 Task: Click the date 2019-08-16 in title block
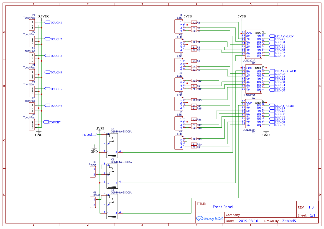[x=248, y=221]
